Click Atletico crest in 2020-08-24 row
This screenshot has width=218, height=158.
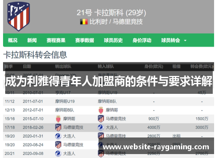pos(58,145)
